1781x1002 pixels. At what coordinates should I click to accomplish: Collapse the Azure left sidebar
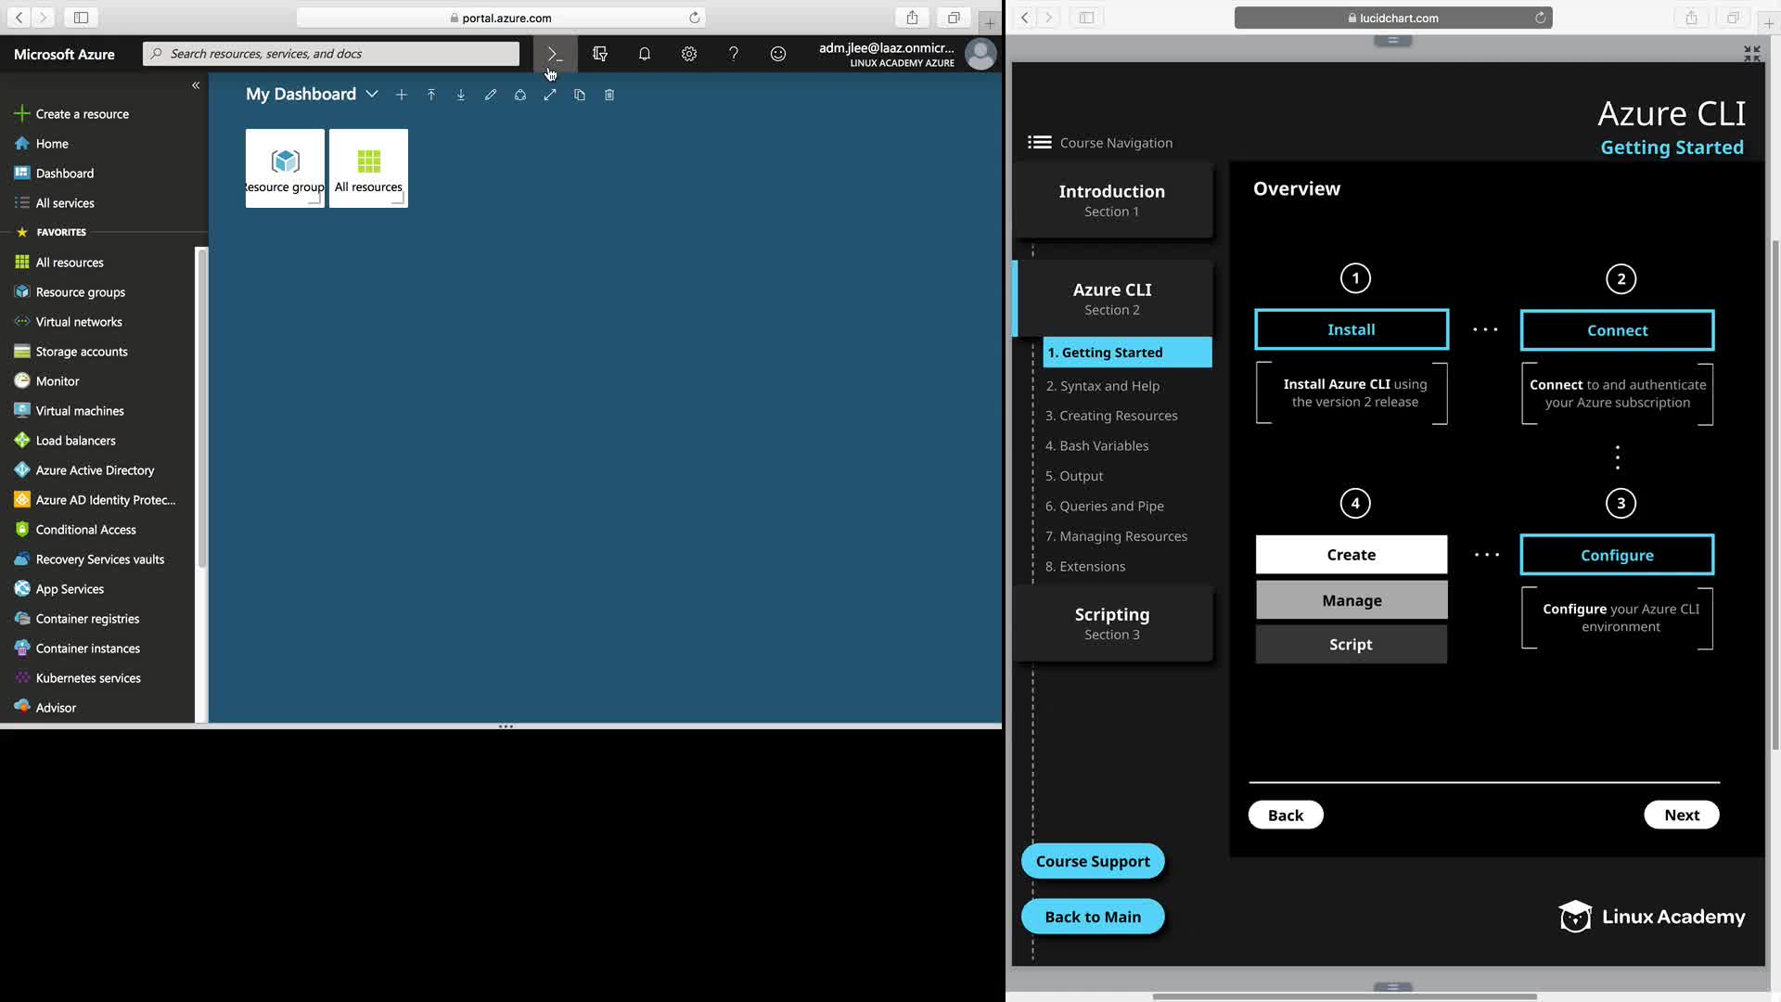pos(196,85)
